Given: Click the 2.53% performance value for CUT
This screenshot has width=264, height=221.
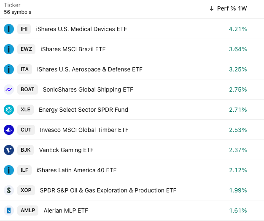Looking at the screenshot, I should (238, 130).
